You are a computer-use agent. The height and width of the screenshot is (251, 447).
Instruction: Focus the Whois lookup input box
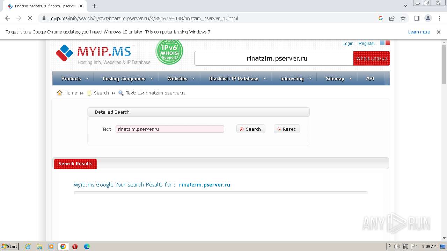click(274, 58)
